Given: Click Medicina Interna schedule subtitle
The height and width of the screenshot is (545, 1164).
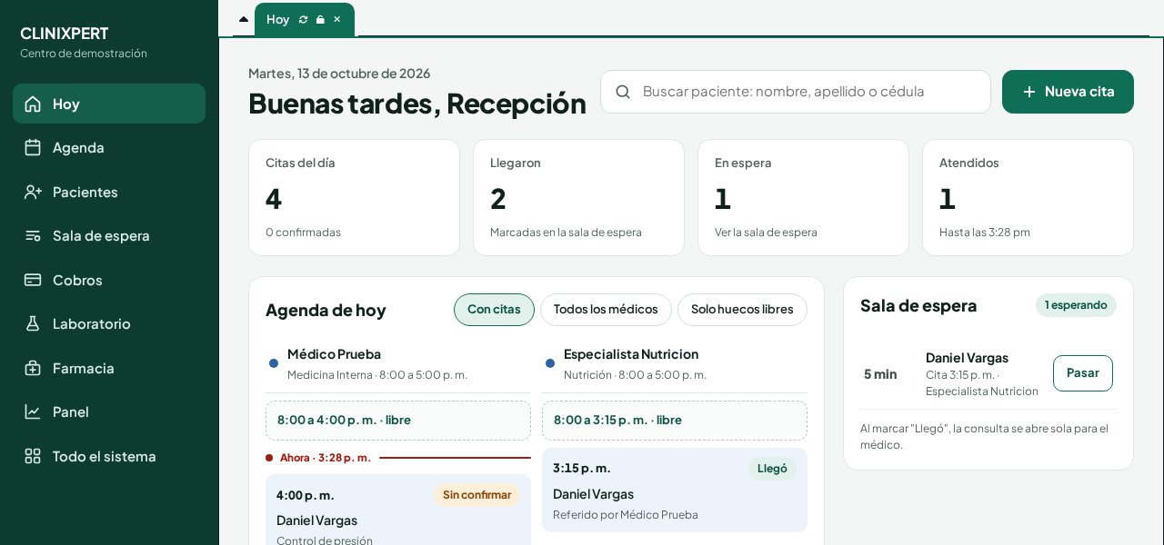Looking at the screenshot, I should pyautogui.click(x=377, y=375).
